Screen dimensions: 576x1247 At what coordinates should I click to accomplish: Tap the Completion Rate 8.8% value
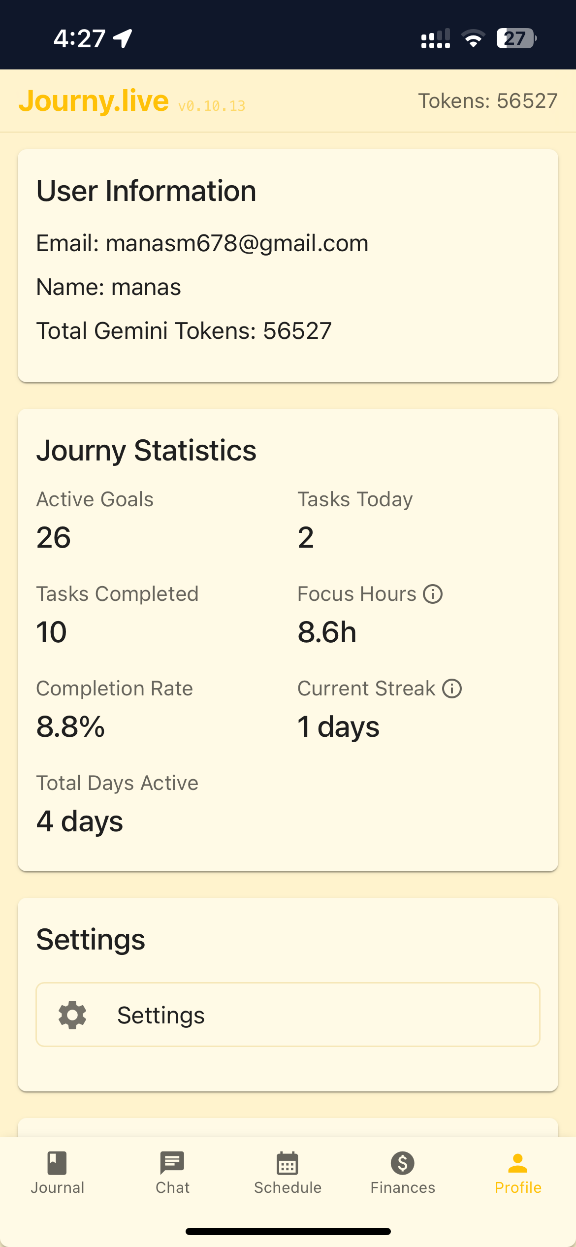71,726
